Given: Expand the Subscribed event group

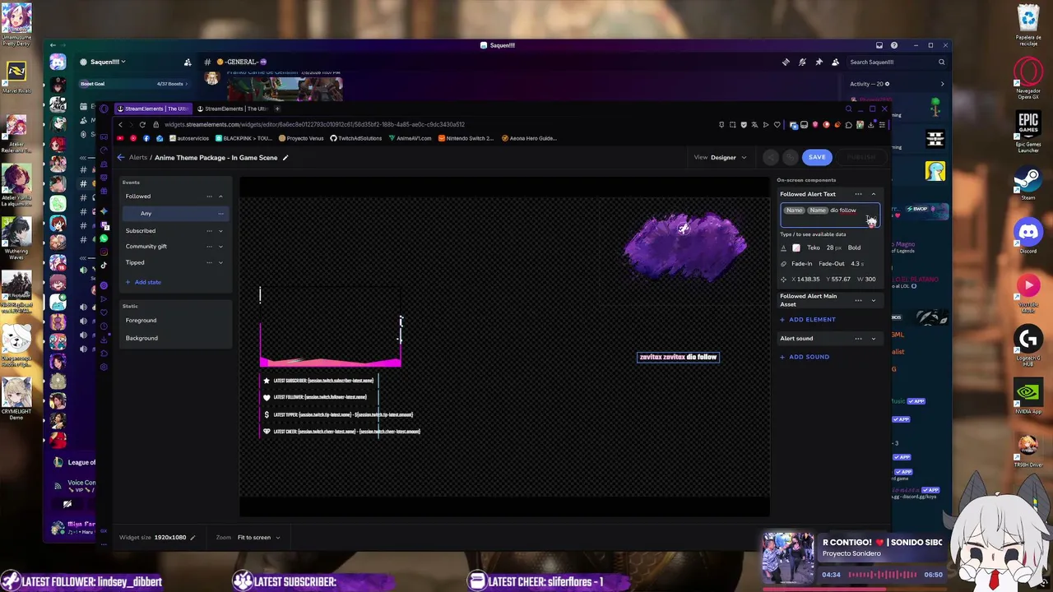Looking at the screenshot, I should pos(220,231).
